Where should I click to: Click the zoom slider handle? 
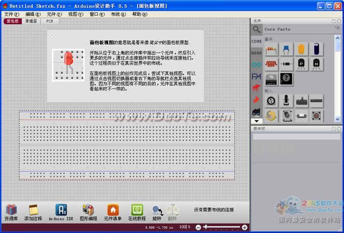(x=206, y=227)
